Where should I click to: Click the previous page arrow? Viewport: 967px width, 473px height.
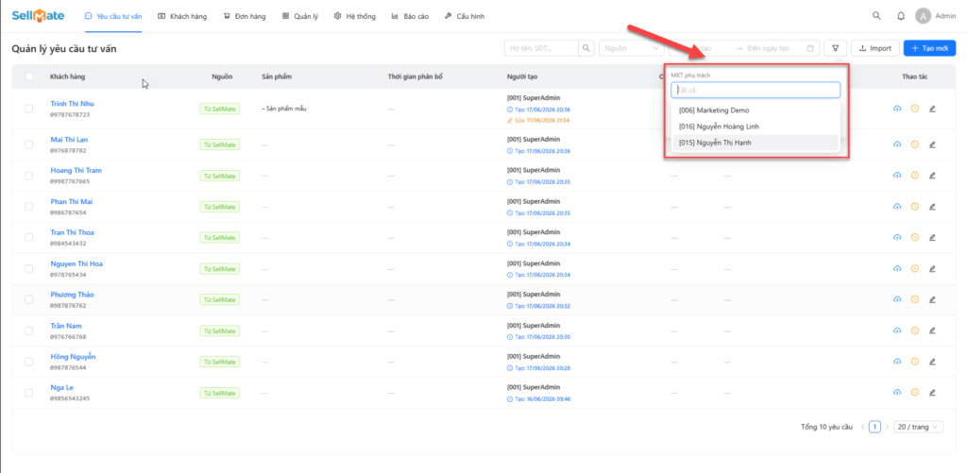click(863, 427)
